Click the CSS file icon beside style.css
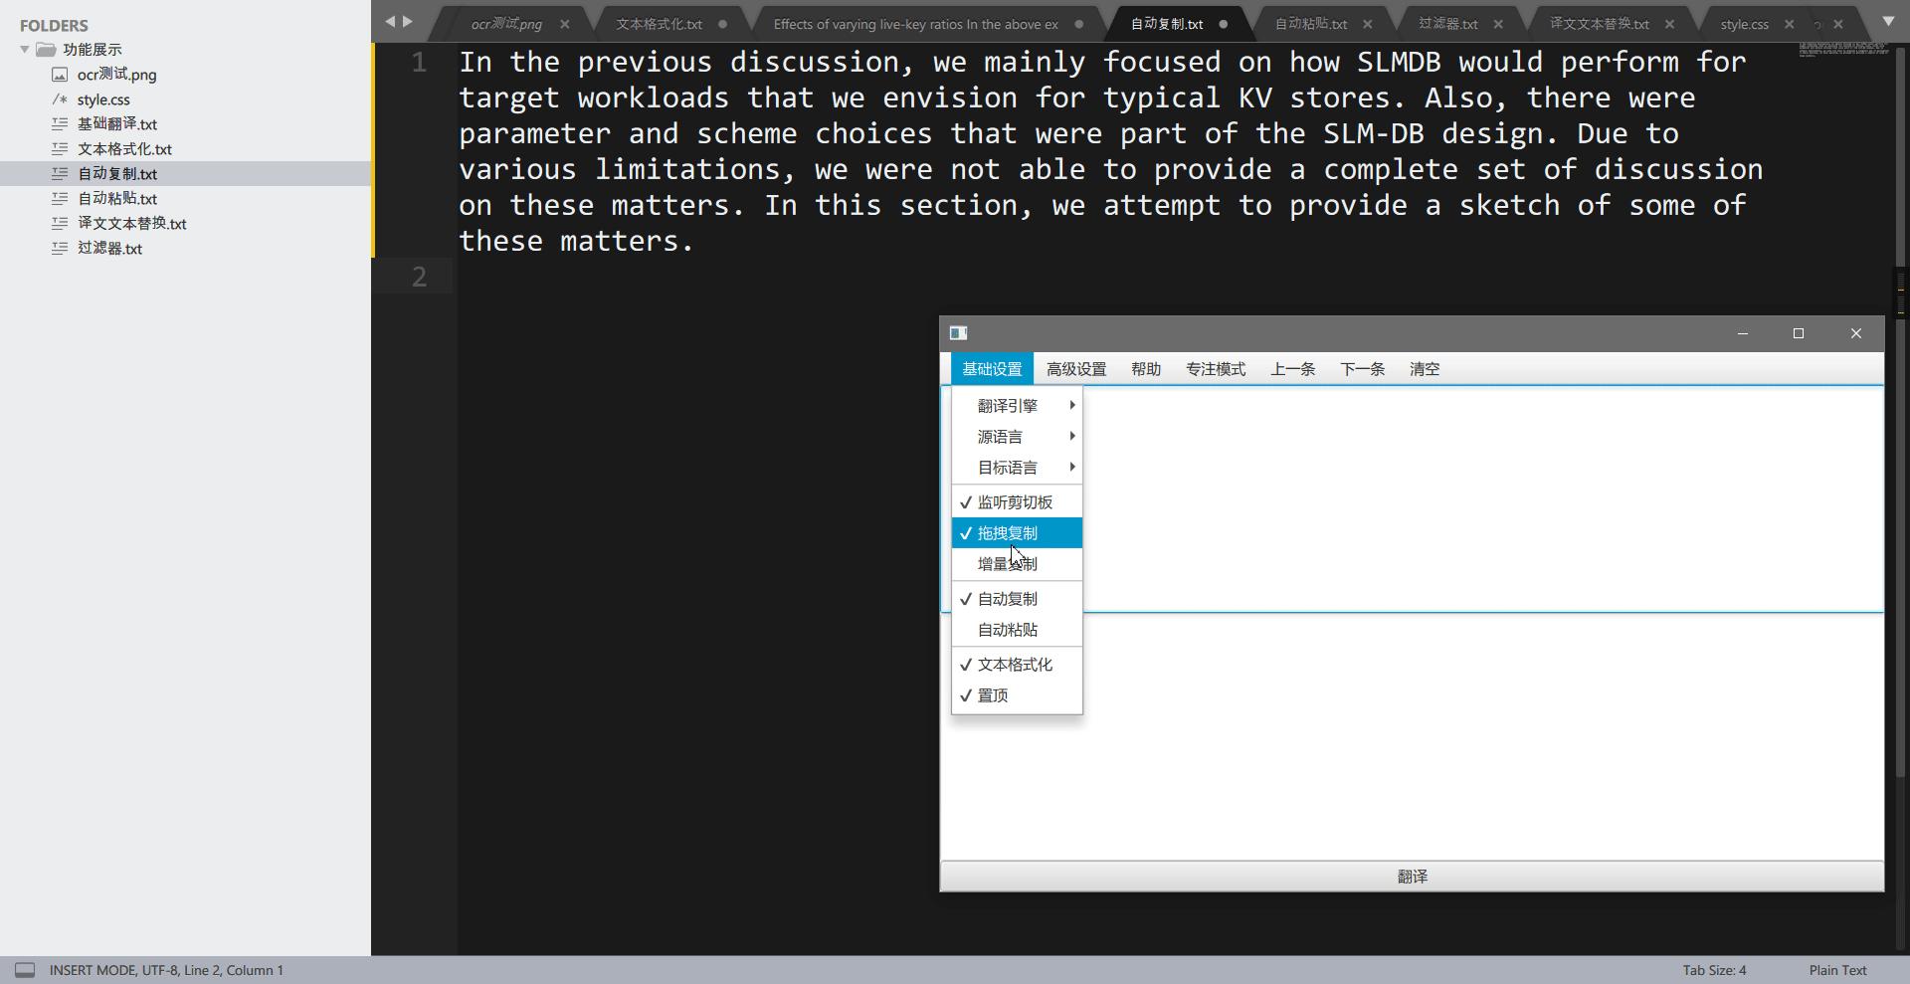This screenshot has height=984, width=1910. pyautogui.click(x=60, y=99)
